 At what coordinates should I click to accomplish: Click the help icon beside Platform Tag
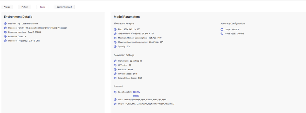tap(5, 24)
